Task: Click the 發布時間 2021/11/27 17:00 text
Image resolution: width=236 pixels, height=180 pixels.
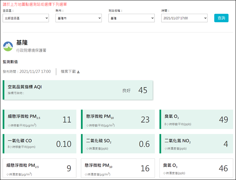Action: point(27,72)
